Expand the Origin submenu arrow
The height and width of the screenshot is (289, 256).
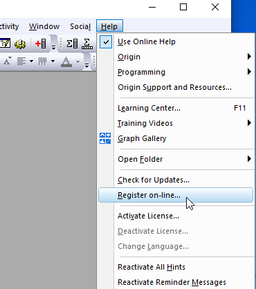coord(249,57)
